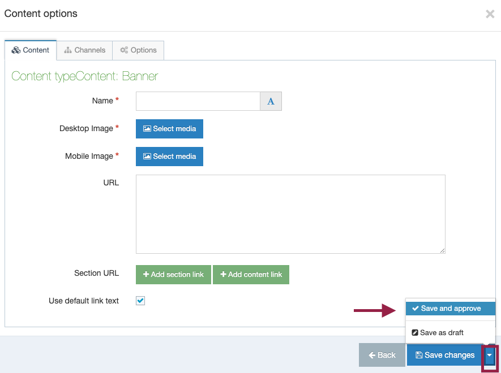Click the gears icon on Options tab
This screenshot has width=501, height=373.
(x=123, y=50)
